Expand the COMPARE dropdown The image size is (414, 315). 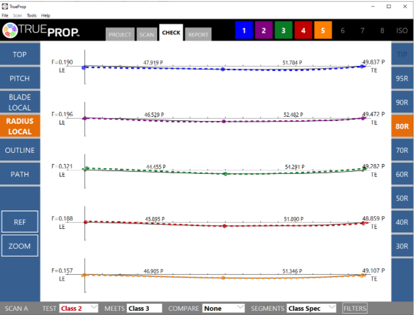coord(223,308)
